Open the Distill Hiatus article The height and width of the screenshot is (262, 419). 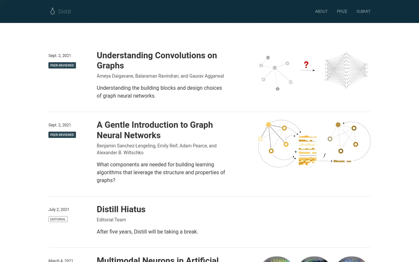click(x=121, y=209)
